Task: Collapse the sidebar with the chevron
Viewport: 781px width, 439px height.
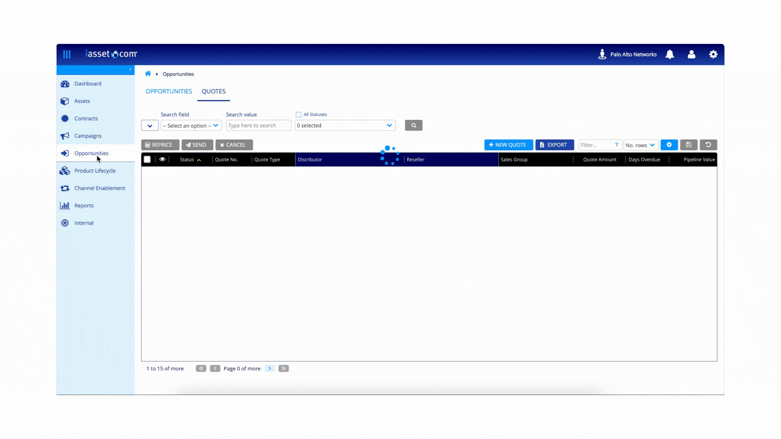Action: (130, 70)
